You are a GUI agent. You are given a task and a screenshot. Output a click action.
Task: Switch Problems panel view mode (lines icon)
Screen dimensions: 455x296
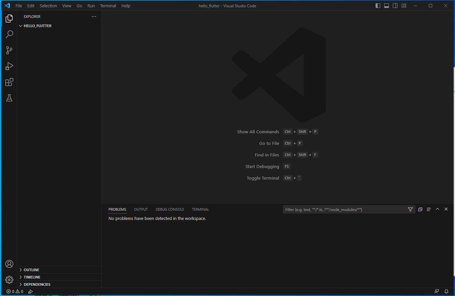(x=429, y=209)
